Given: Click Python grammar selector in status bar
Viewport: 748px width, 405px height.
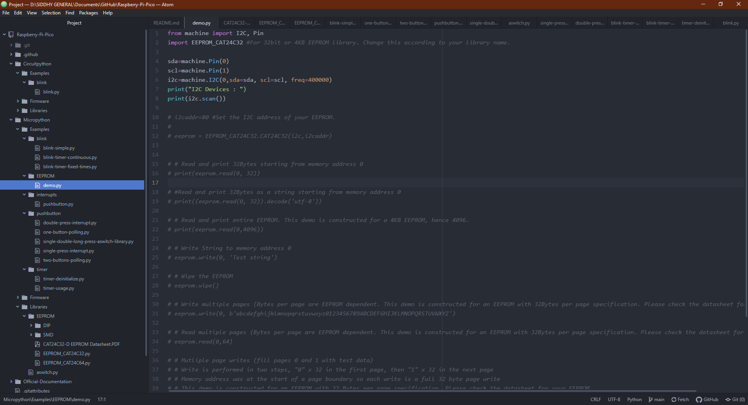Looking at the screenshot, I should (x=634, y=399).
